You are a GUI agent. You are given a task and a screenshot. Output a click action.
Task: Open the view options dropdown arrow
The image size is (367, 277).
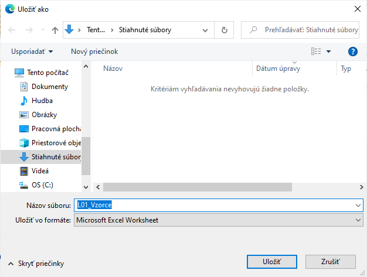click(x=328, y=52)
